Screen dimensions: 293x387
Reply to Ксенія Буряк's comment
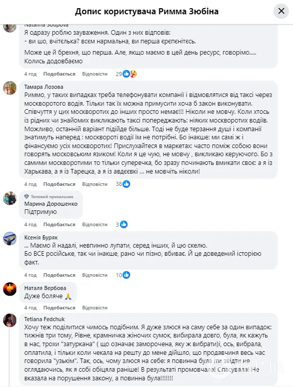(95, 275)
